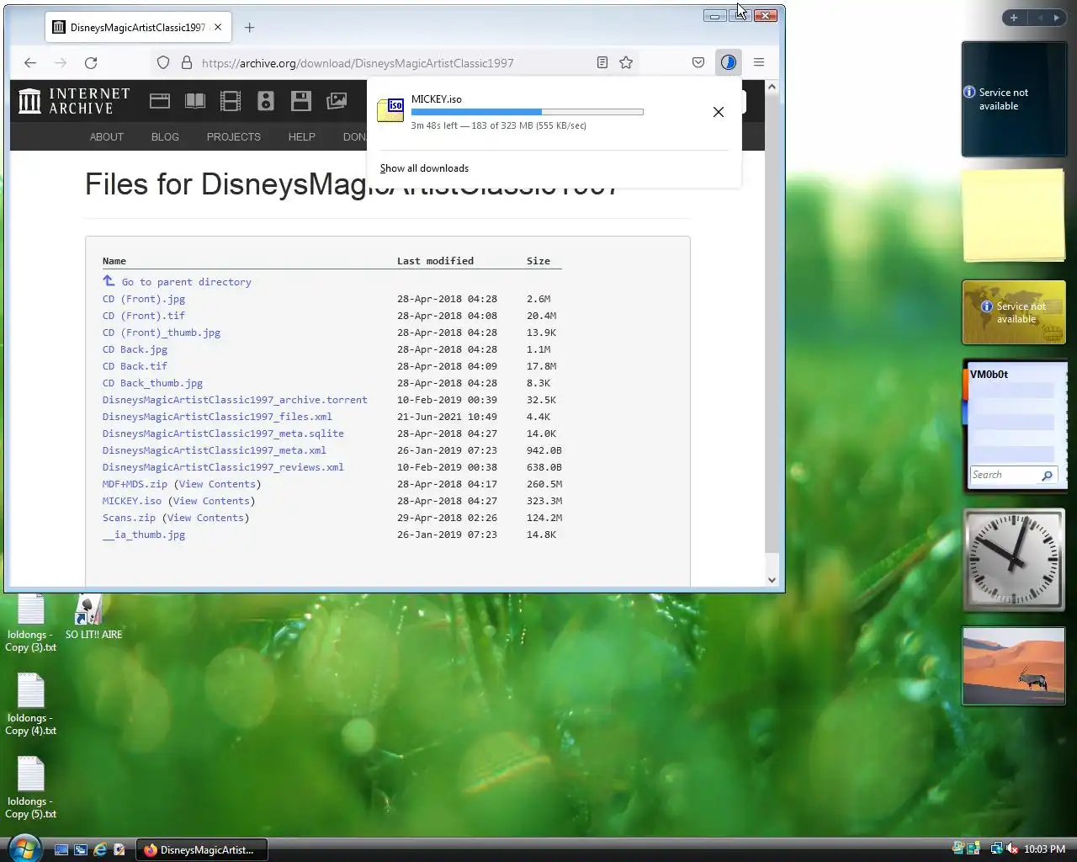Open CD (Front)_thumb.jpg link
This screenshot has height=862, width=1077.
162,333
